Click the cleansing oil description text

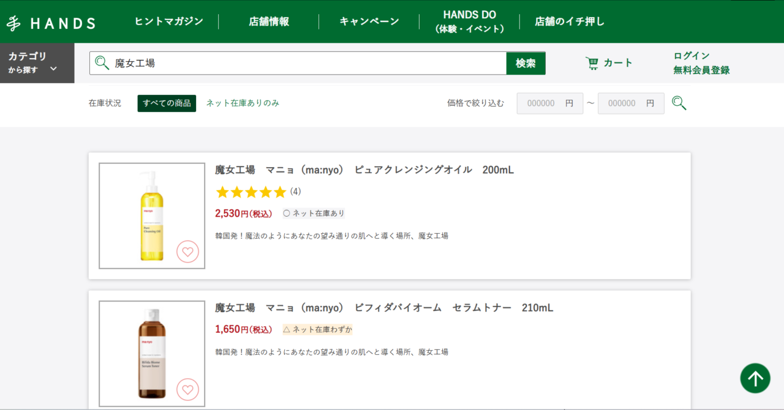331,236
